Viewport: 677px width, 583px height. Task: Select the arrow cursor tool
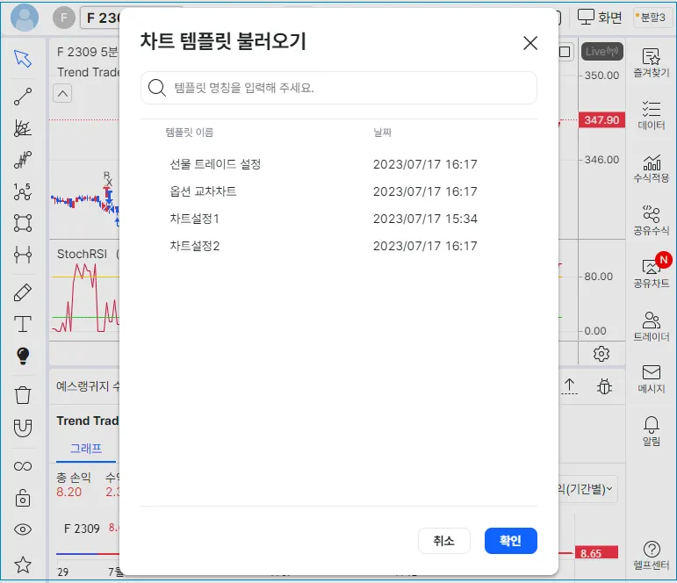tap(23, 59)
